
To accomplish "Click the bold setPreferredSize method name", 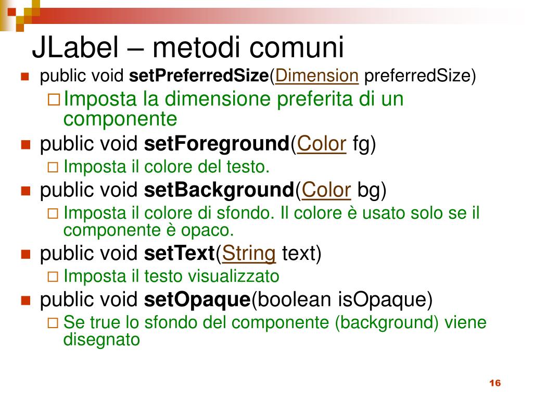I will 199,76.
